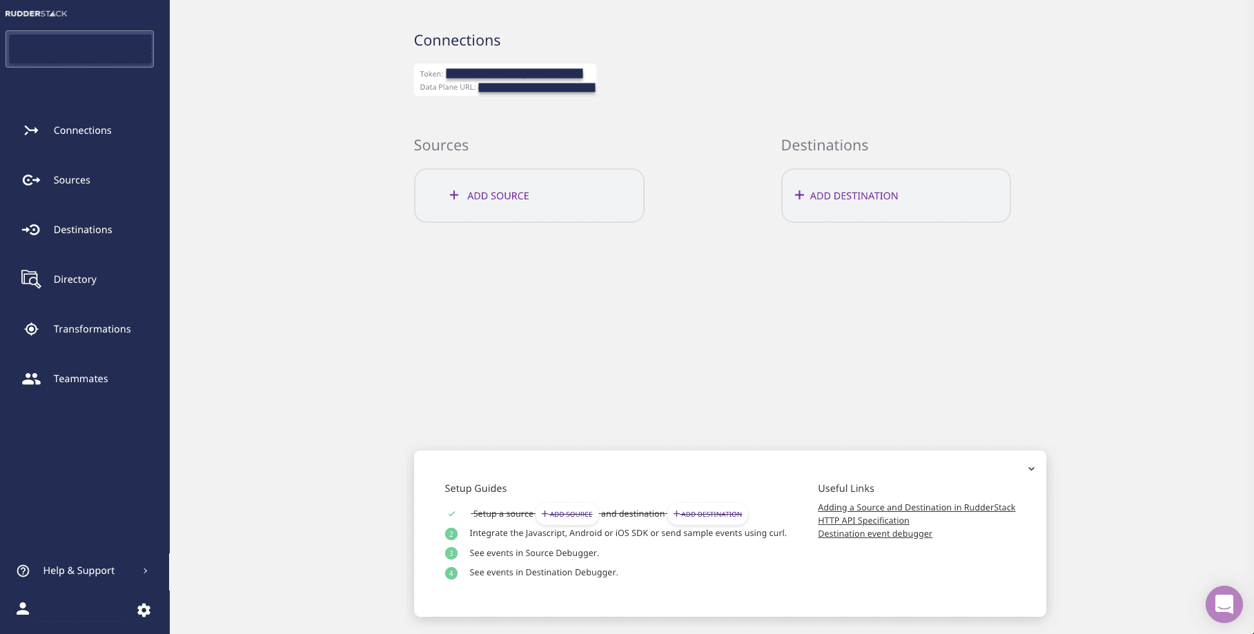Click the Connections arrow icon in sidebar

(31, 130)
